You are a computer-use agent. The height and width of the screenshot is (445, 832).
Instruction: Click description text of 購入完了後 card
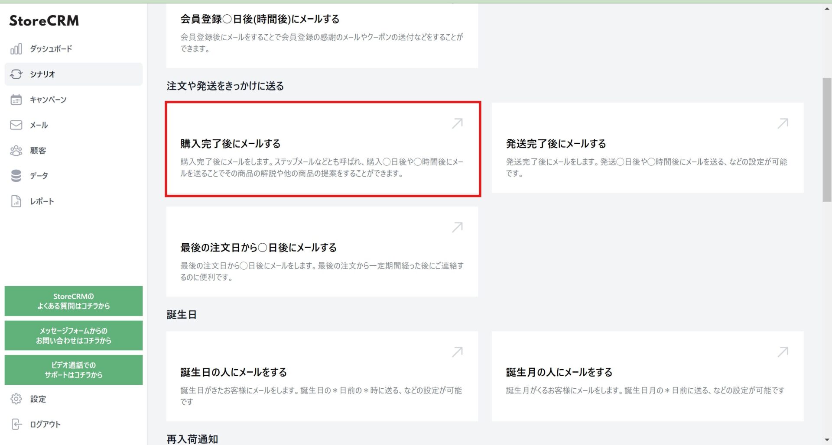322,168
